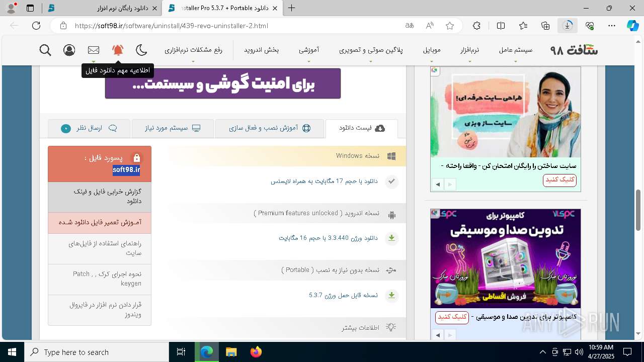The height and width of the screenshot is (362, 644).
Task: Switch to the ارسال نظر tab
Action: click(x=89, y=128)
